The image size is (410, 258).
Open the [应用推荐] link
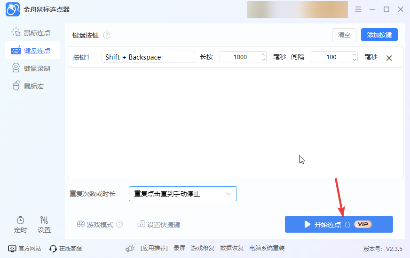tap(154, 248)
